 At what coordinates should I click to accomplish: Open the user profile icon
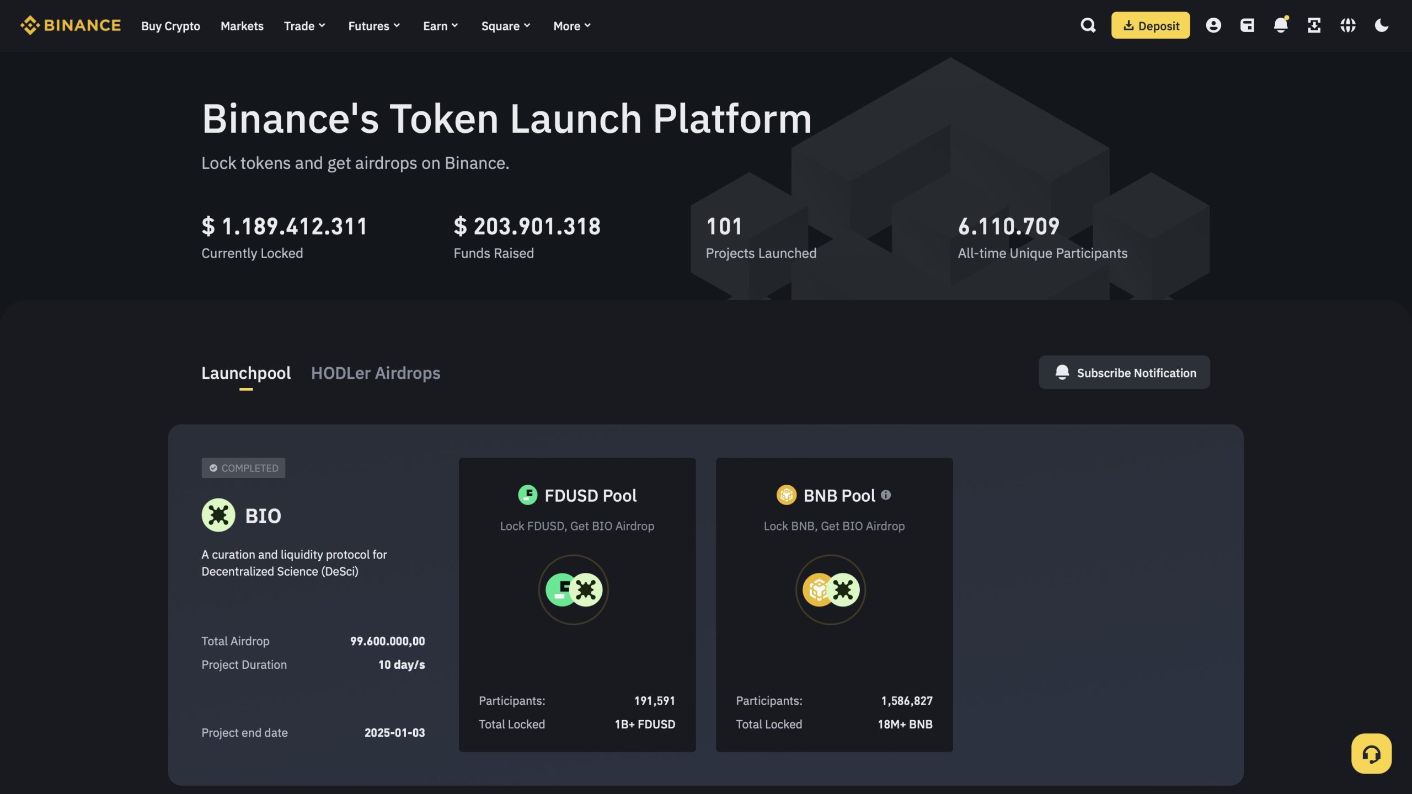click(1213, 25)
